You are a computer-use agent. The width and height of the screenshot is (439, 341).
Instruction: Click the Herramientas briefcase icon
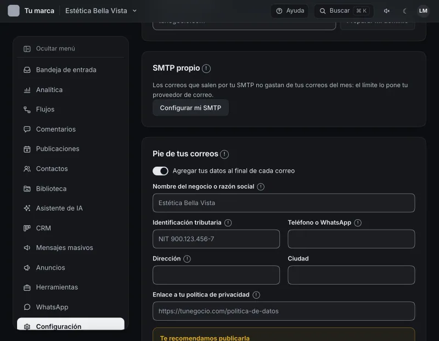pos(27,287)
